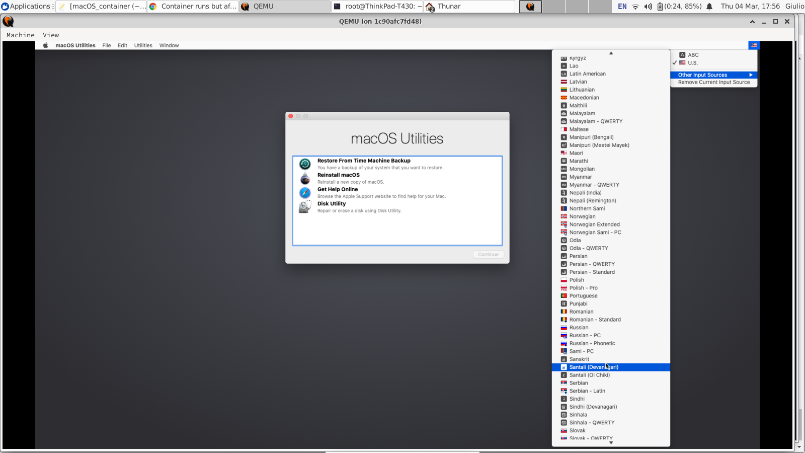Image resolution: width=805 pixels, height=453 pixels.
Task: Click the Romanian flag icon
Action: tap(564, 312)
